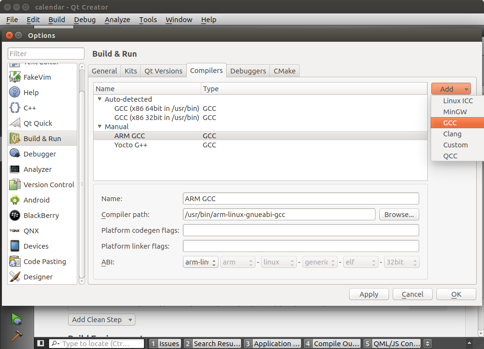
Task: Select the Qt Quick paper plane icon
Action: click(x=15, y=123)
